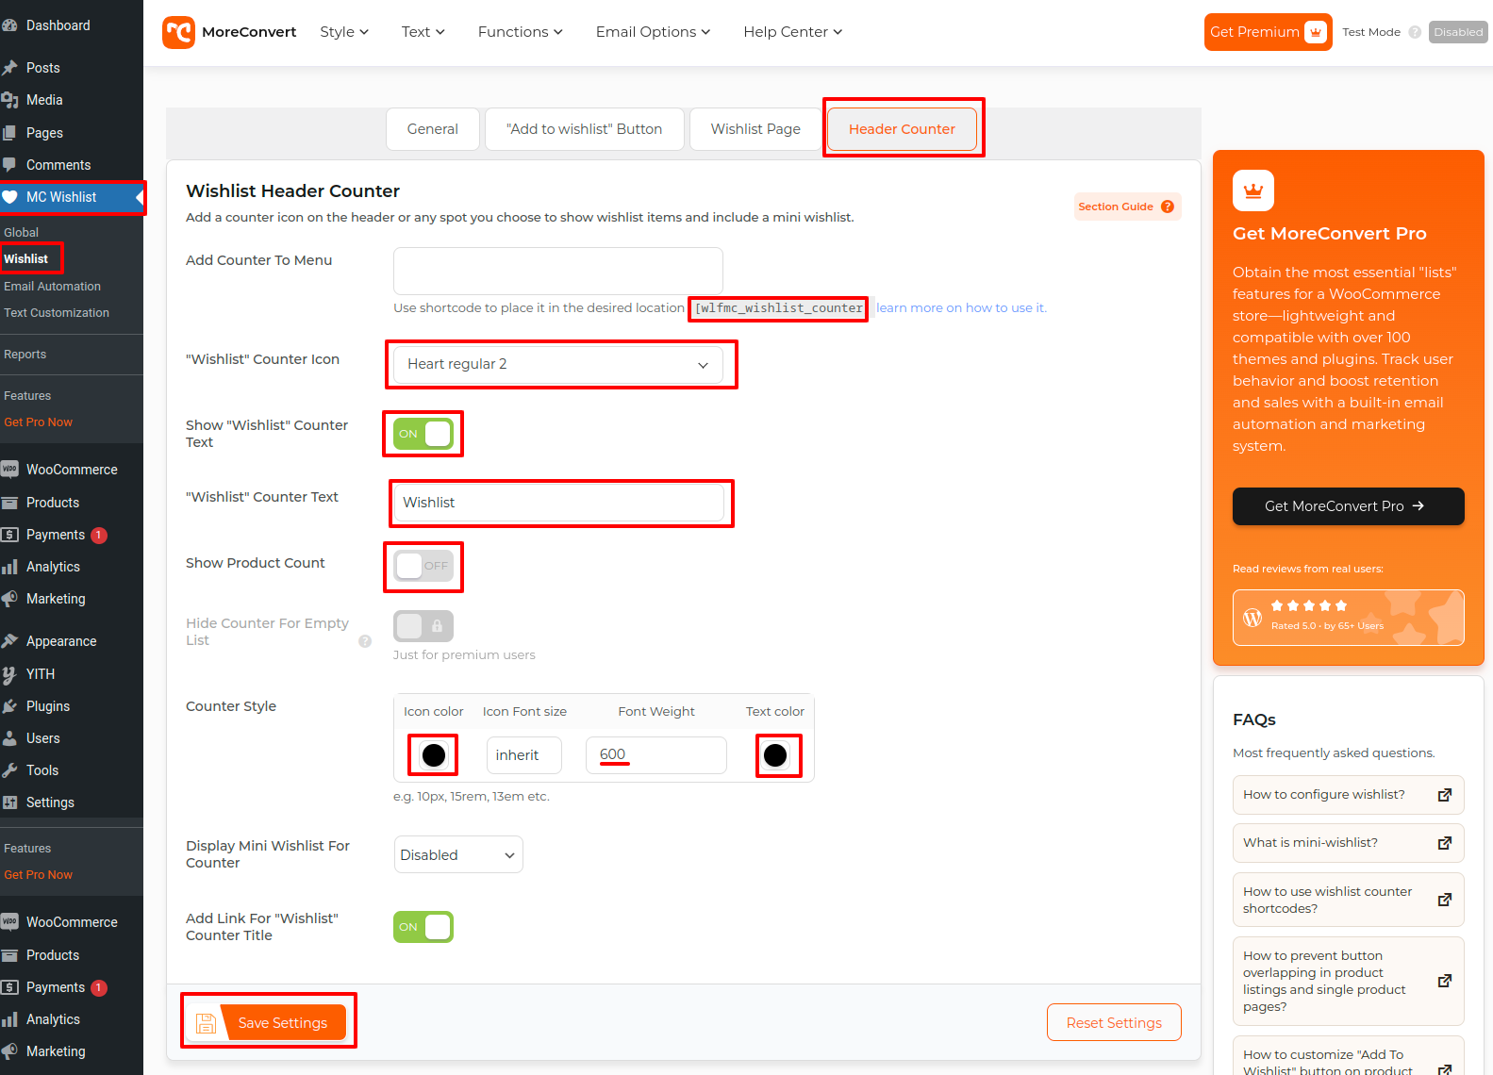Open the Icon color swatch
The width and height of the screenshot is (1493, 1075).
click(x=434, y=755)
